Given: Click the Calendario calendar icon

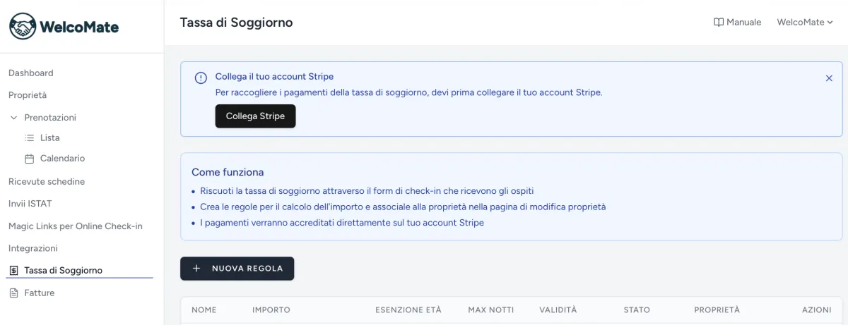Looking at the screenshot, I should coord(30,159).
